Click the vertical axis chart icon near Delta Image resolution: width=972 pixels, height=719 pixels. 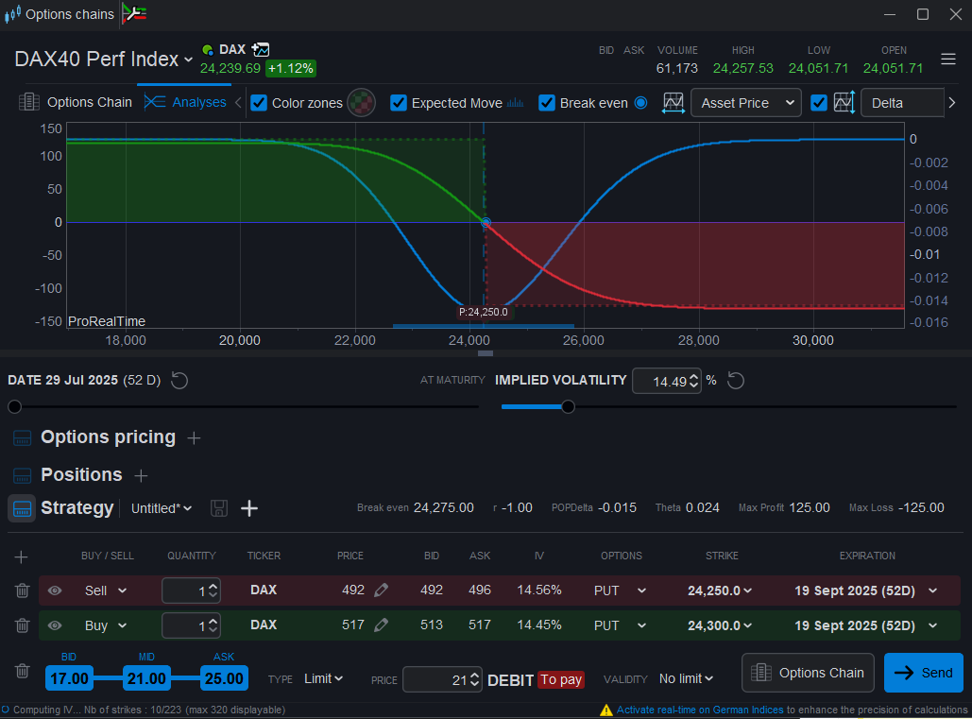(x=844, y=103)
